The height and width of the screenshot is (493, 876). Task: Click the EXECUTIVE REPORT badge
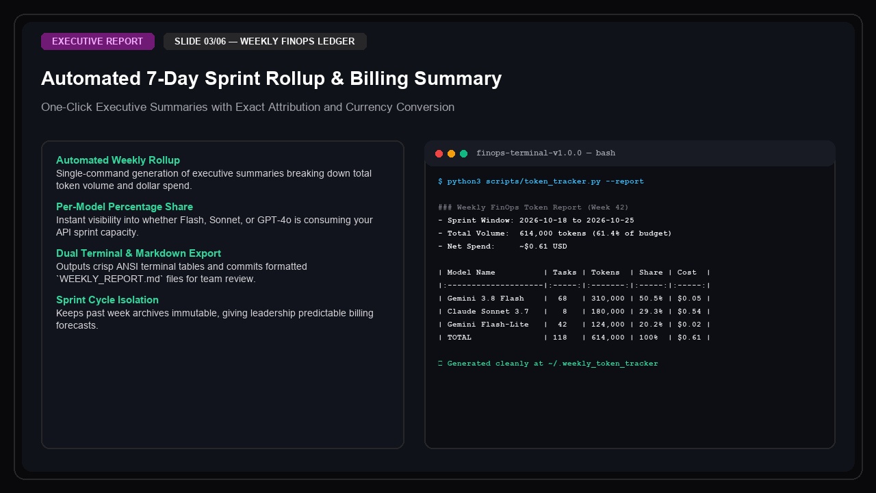point(98,41)
